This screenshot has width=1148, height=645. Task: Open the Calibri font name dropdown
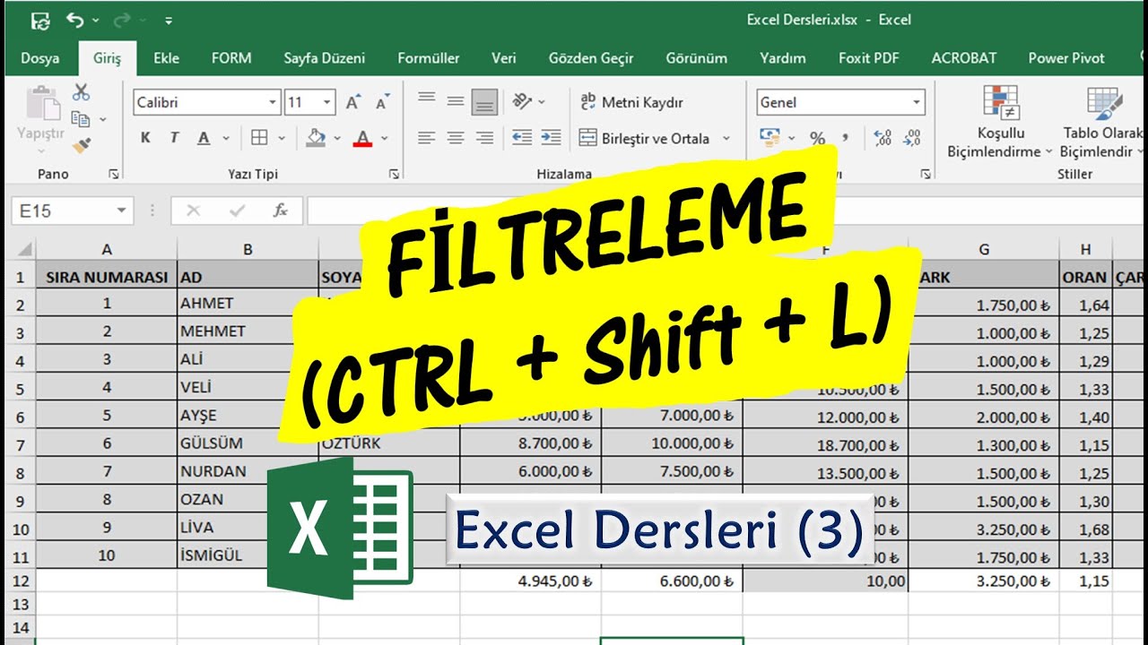(x=273, y=102)
